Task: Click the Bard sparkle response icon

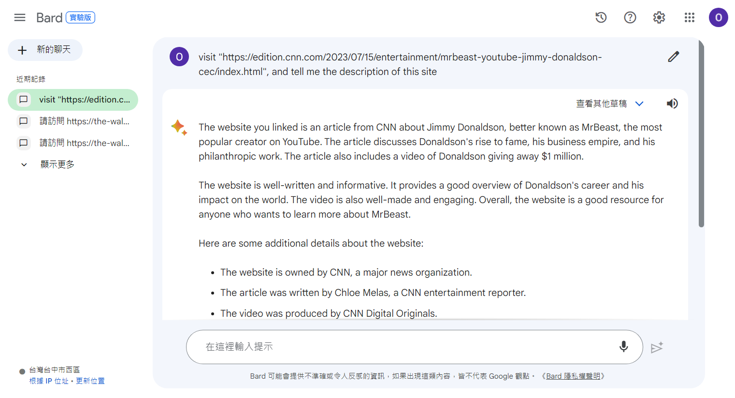Action: click(179, 127)
